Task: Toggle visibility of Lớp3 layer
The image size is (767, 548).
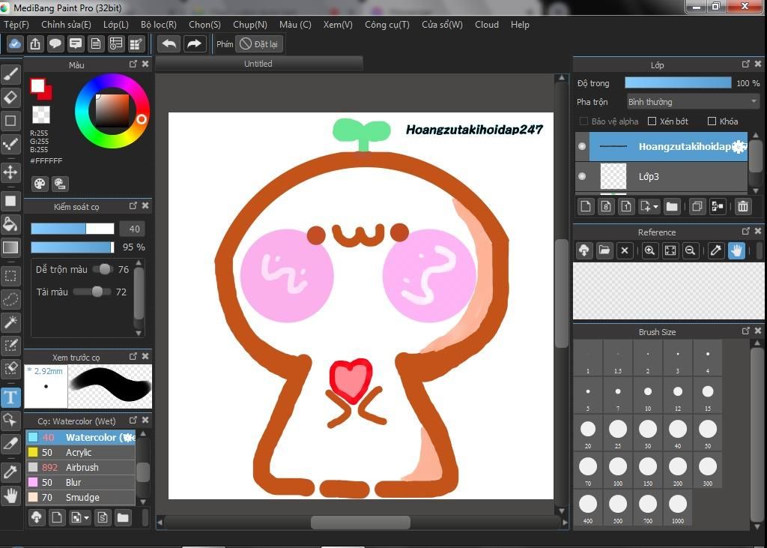Action: [x=582, y=176]
